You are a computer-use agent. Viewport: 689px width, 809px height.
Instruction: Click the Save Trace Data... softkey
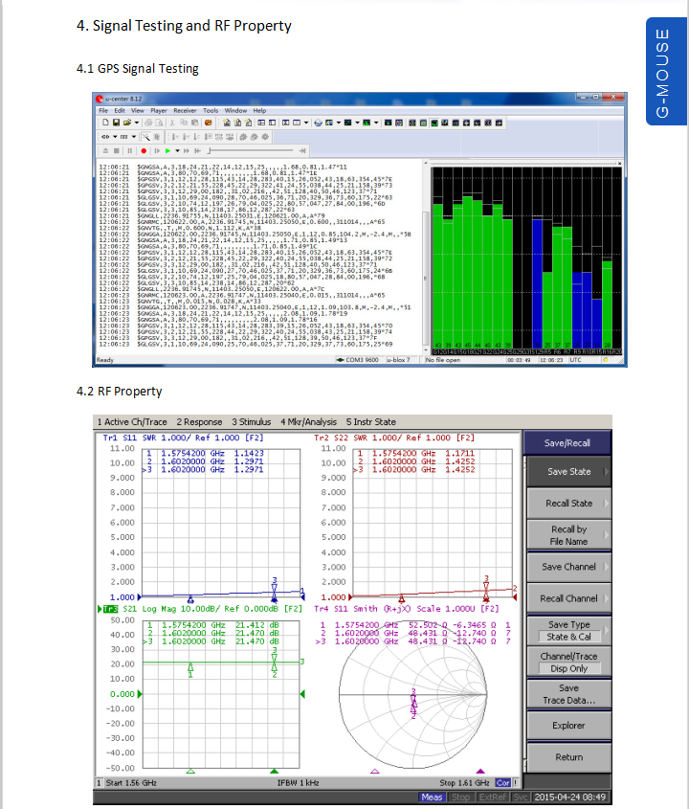pos(568,694)
